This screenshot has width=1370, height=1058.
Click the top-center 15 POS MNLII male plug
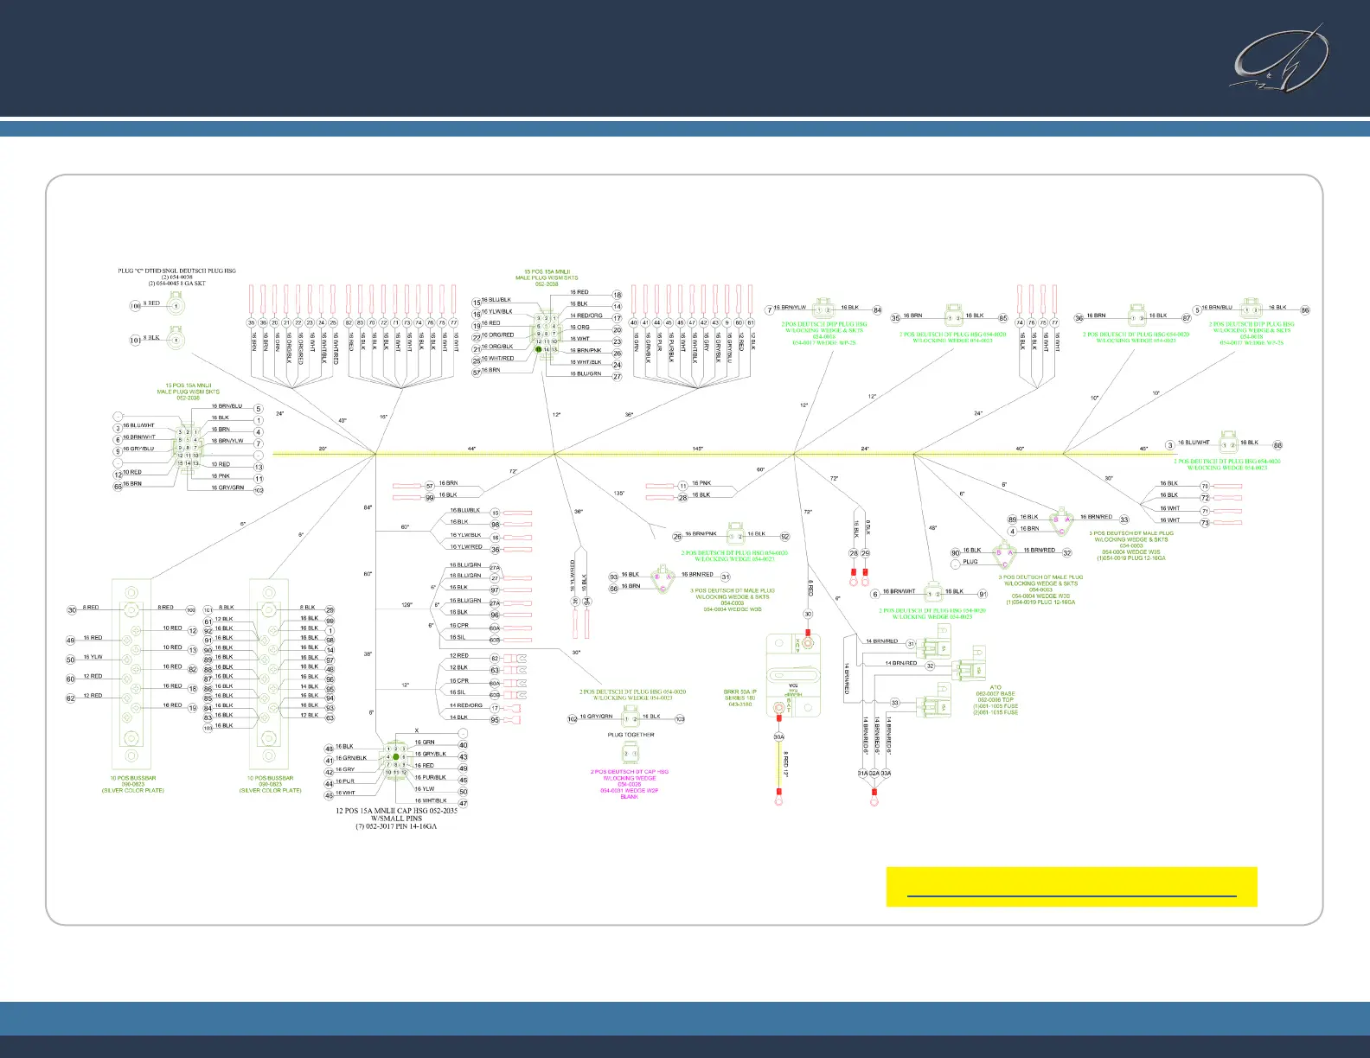click(546, 334)
